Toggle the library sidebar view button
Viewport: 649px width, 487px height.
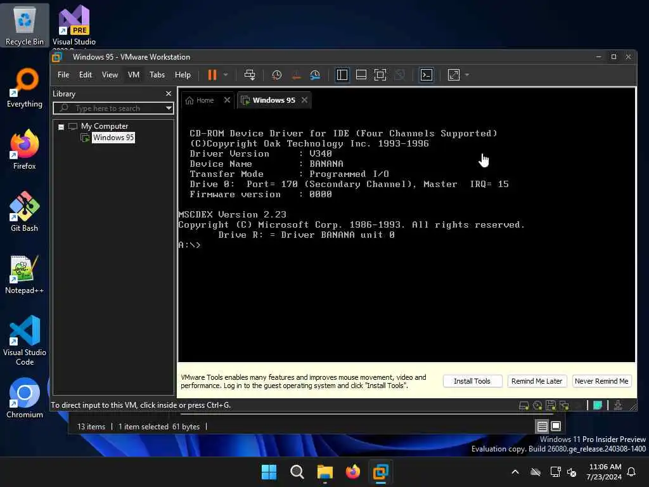(342, 75)
